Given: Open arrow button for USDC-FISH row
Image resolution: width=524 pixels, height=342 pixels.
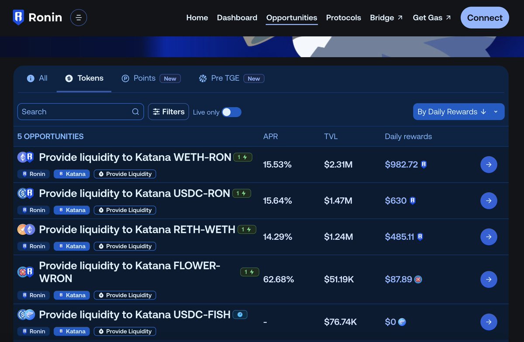Looking at the screenshot, I should pyautogui.click(x=489, y=322).
